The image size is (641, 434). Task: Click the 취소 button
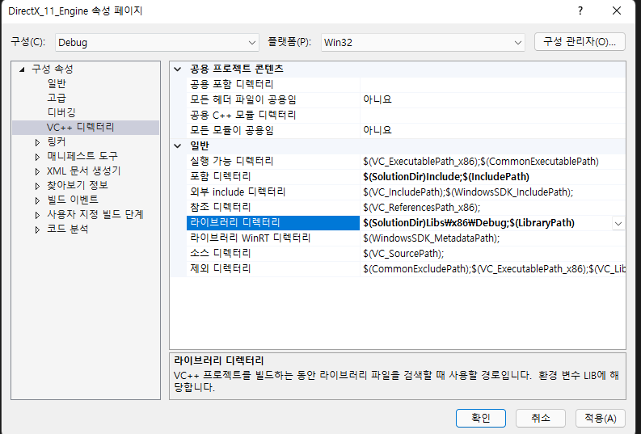click(541, 418)
